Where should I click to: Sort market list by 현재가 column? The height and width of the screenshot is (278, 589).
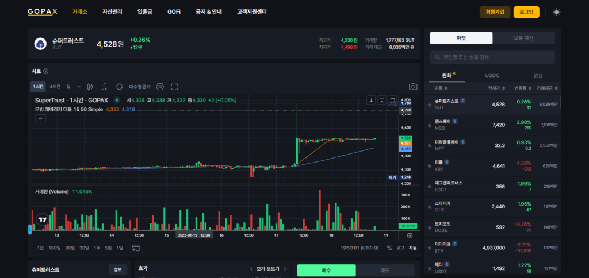[x=496, y=88]
